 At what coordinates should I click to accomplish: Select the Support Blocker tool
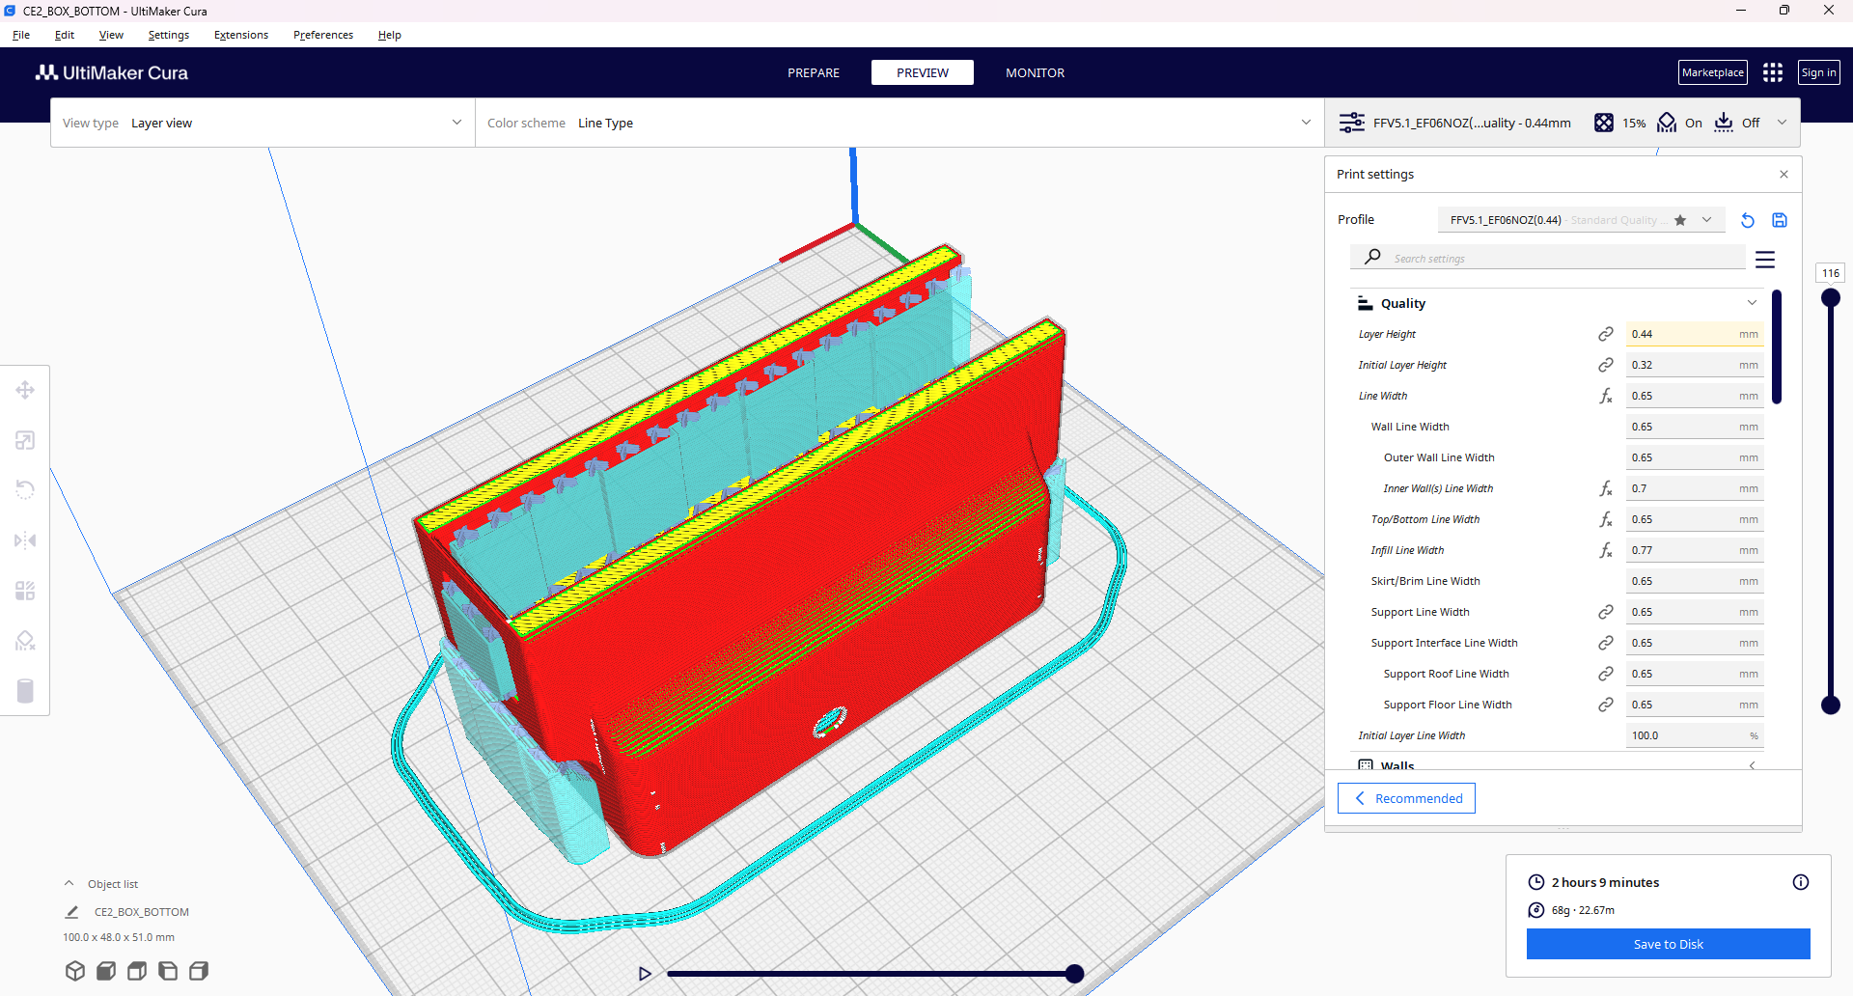tap(25, 641)
